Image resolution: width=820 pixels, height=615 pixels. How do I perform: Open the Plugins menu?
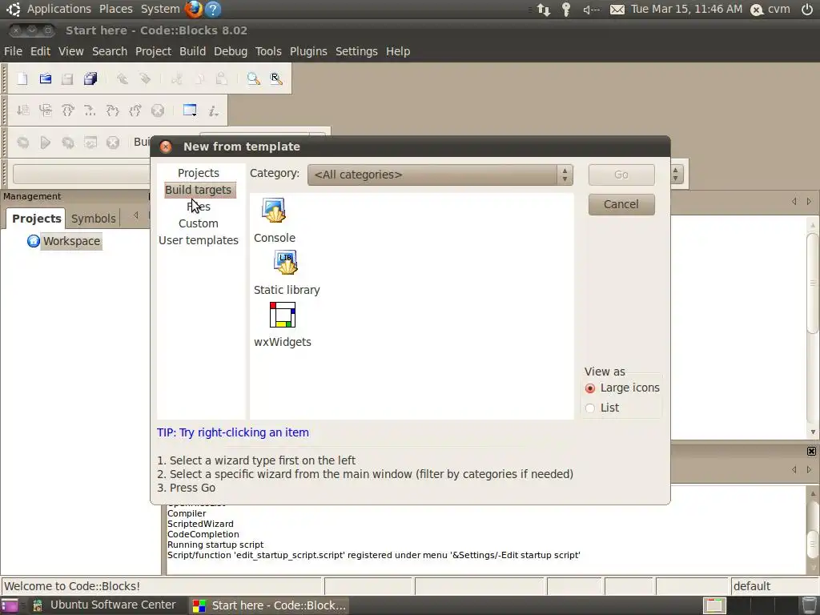pos(308,51)
